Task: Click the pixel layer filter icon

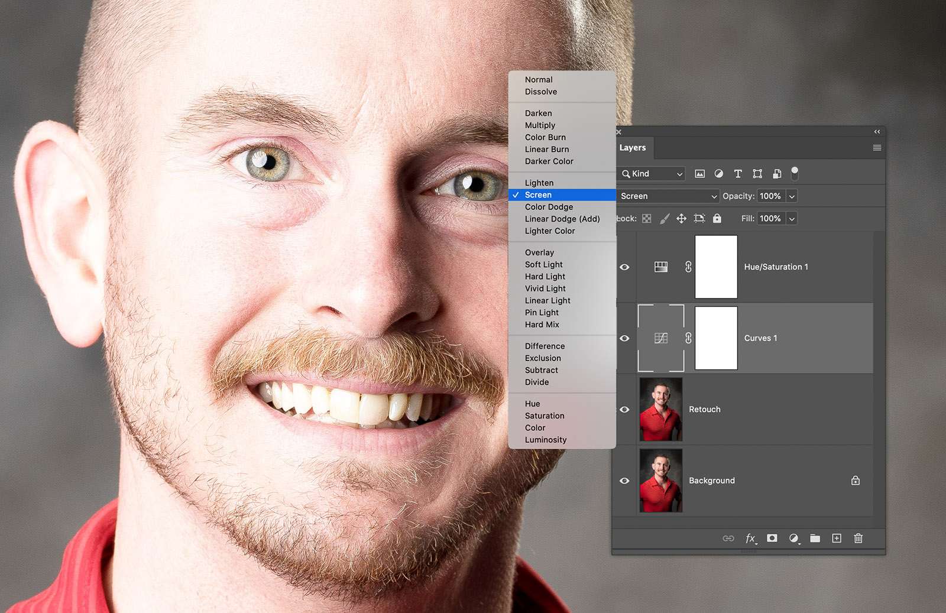Action: point(699,174)
